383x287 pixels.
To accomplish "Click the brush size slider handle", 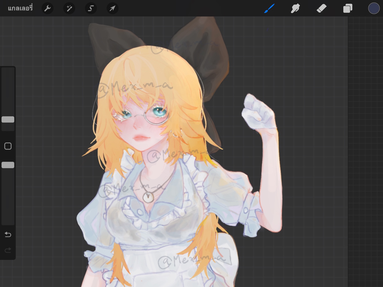I will [8, 119].
